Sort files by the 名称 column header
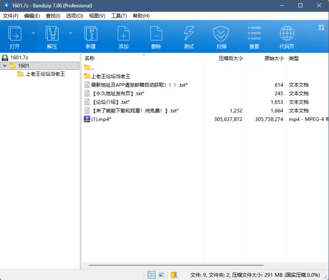Screen dimensions: 329x280 [90, 58]
